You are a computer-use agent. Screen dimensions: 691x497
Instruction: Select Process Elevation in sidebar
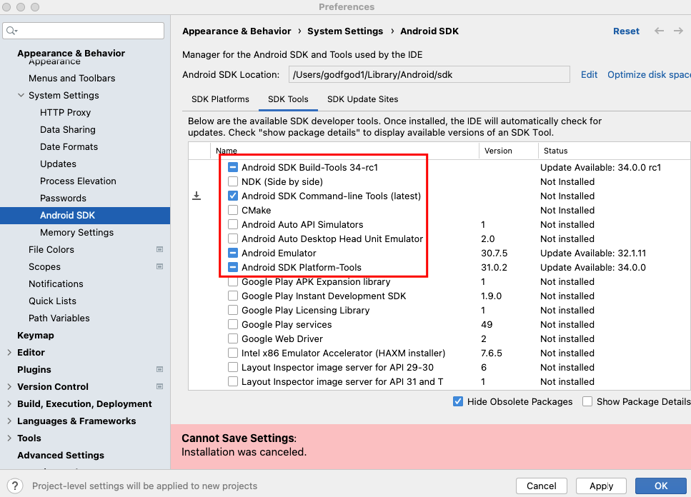point(78,181)
